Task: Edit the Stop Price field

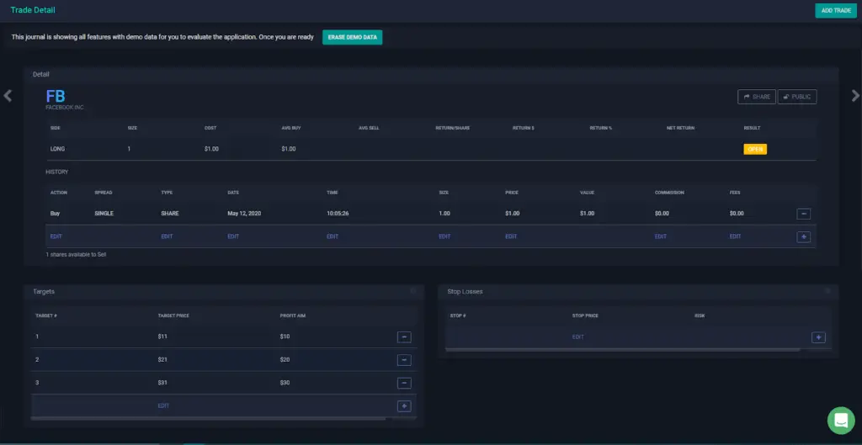Action: coord(578,336)
